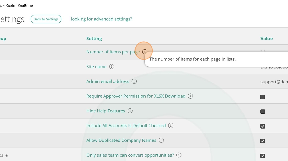The width and height of the screenshot is (288, 161).
Task: Click the Back to Settings button
Action: 46,19
